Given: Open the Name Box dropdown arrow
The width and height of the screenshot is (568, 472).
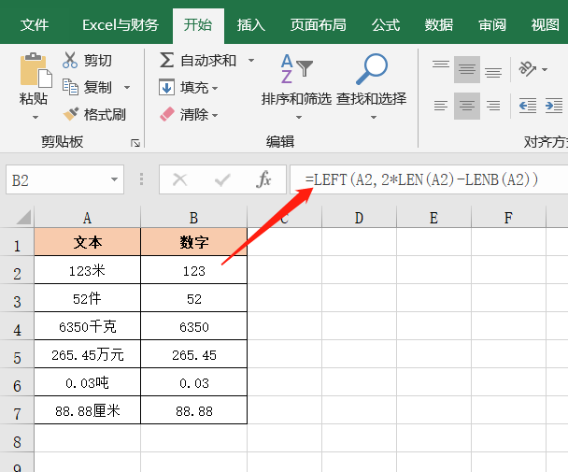Looking at the screenshot, I should (x=115, y=179).
